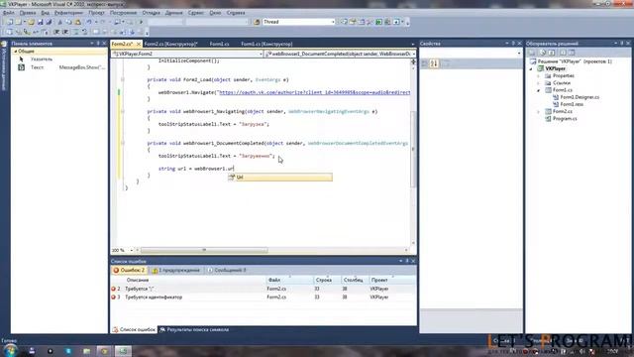
Task: Click the Windows Start orb
Action: point(10,350)
